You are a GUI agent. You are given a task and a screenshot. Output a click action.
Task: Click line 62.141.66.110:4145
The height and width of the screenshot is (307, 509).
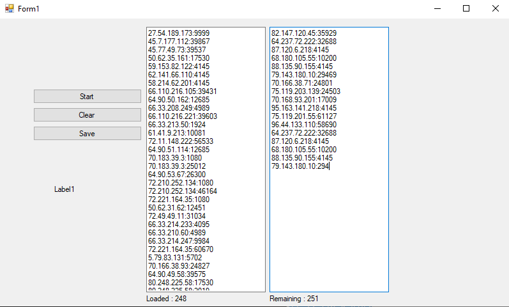tap(179, 75)
